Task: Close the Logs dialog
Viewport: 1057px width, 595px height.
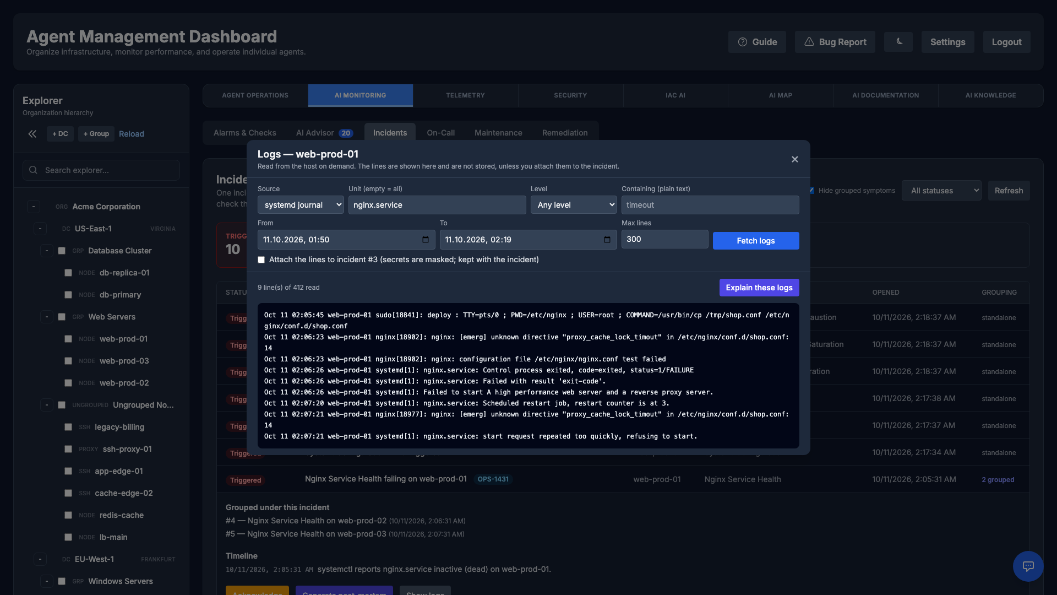Action: click(794, 159)
